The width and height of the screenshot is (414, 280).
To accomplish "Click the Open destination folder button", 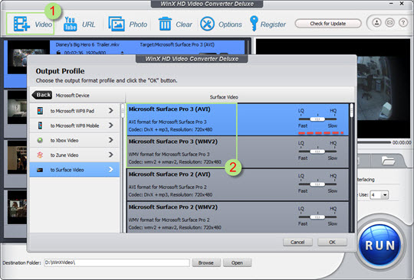I will pos(237,262).
